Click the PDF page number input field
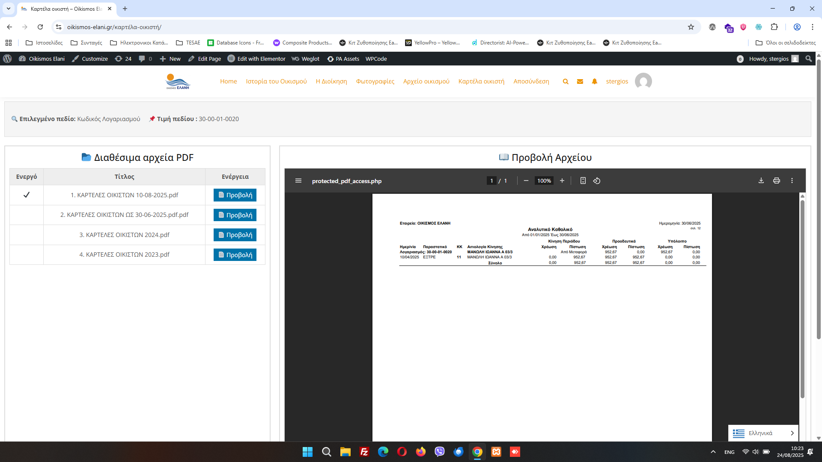This screenshot has width=822, height=462. (491, 181)
